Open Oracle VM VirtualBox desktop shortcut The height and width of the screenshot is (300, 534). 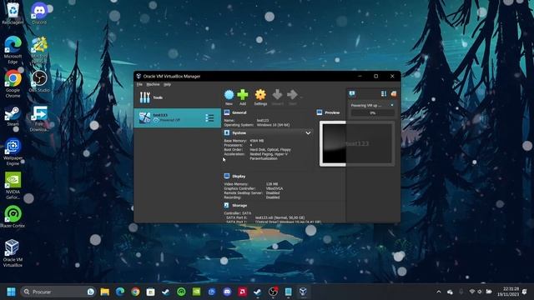coord(13,252)
